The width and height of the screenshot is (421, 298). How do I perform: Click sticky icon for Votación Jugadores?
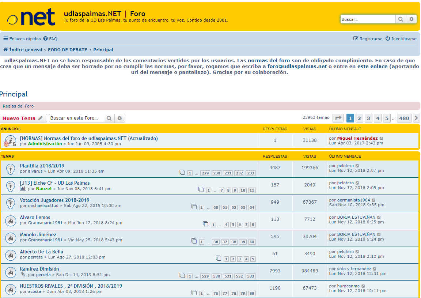[11, 204]
